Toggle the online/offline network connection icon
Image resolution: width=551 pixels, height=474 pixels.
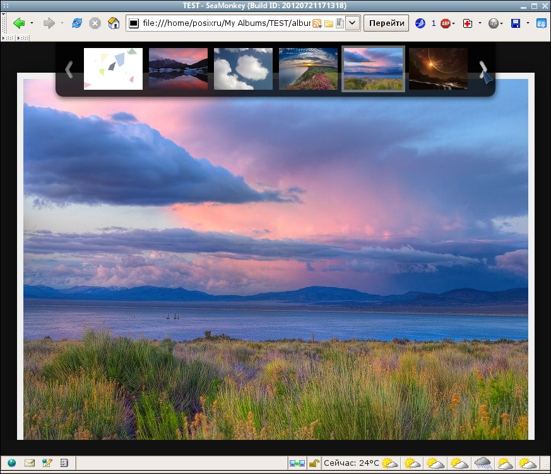pyautogui.click(x=297, y=463)
